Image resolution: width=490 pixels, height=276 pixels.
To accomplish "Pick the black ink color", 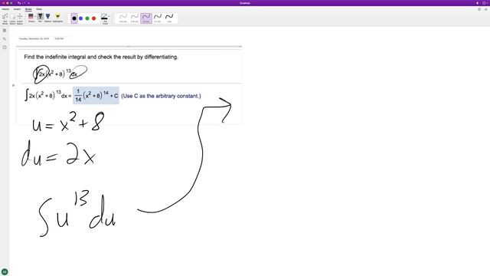I will pyautogui.click(x=74, y=18).
